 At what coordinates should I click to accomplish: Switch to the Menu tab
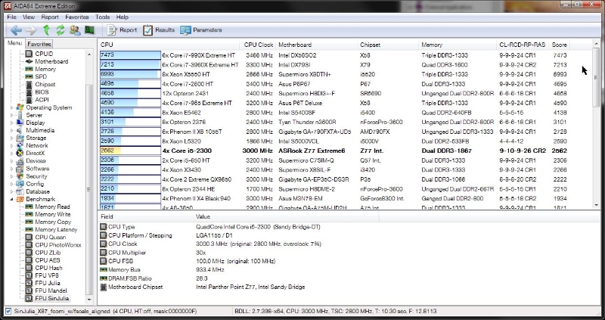pyautogui.click(x=14, y=43)
